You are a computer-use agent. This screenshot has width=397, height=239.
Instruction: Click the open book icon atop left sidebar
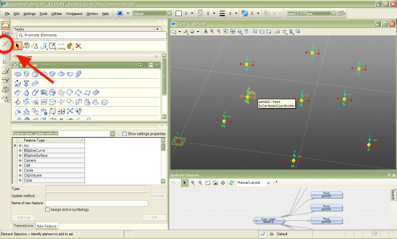pyautogui.click(x=6, y=25)
